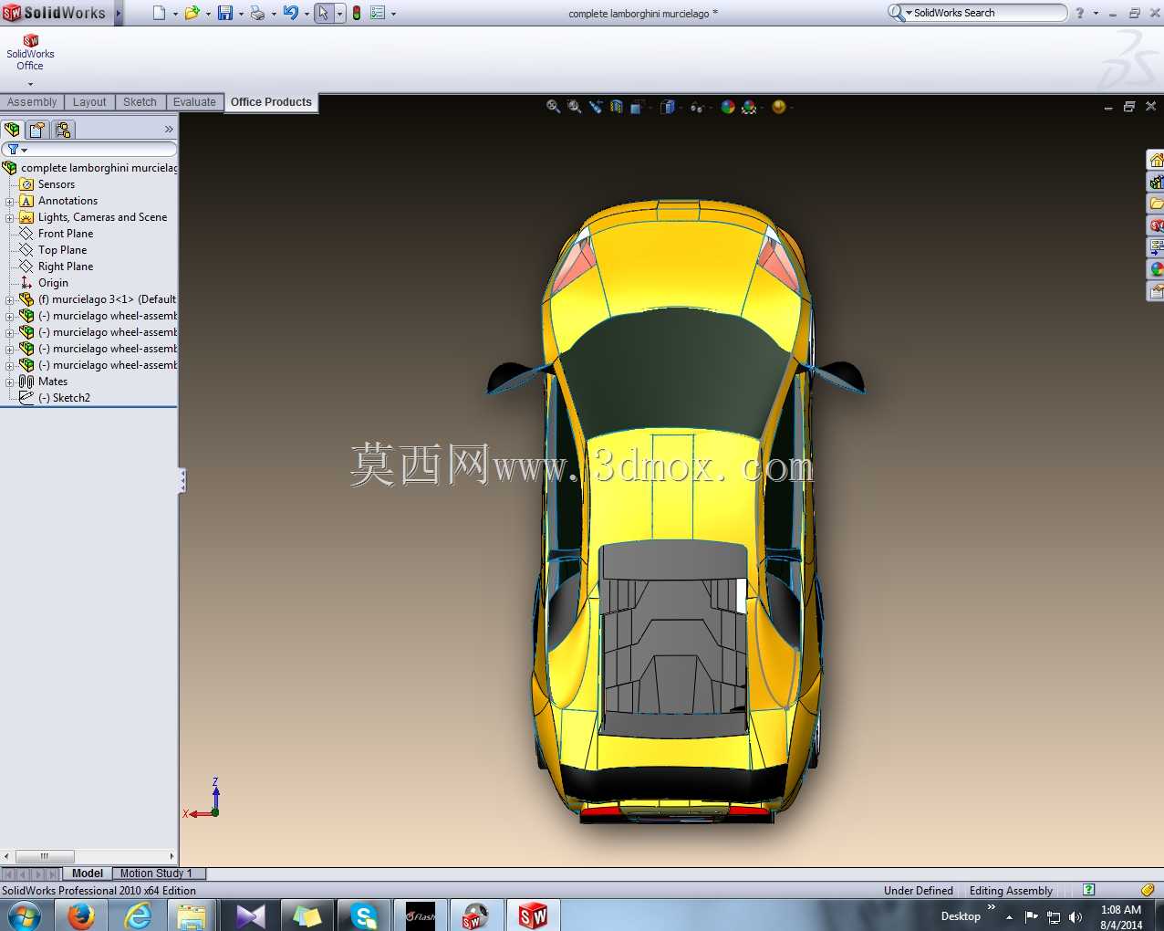This screenshot has height=931, width=1164.
Task: Open the New document dropdown arrow
Action: (175, 14)
